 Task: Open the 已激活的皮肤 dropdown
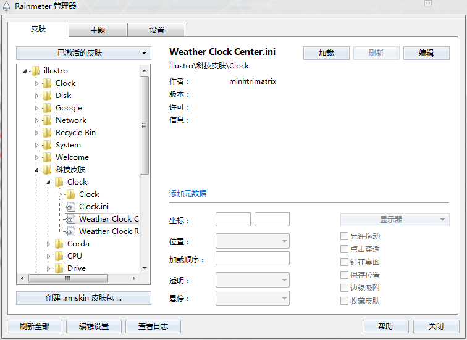[83, 53]
